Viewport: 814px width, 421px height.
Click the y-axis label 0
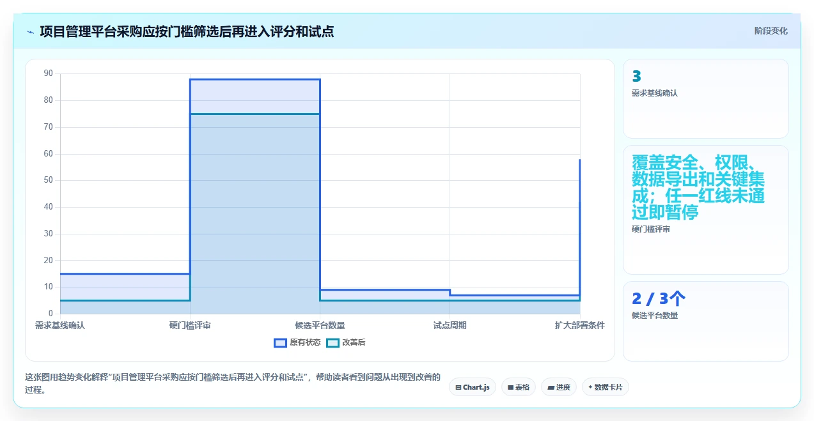[x=51, y=314]
